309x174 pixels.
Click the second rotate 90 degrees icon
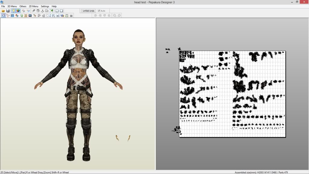[119, 15]
